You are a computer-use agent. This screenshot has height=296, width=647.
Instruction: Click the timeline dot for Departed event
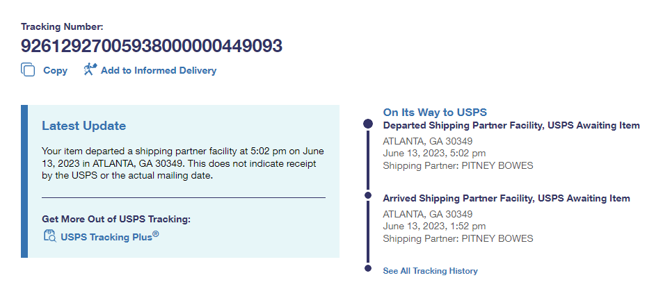[x=368, y=124]
